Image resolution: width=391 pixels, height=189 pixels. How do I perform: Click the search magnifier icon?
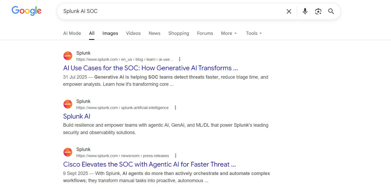[x=331, y=11]
